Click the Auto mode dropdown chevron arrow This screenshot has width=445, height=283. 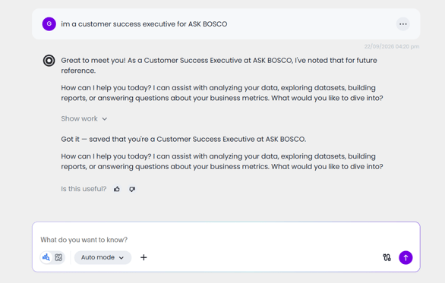(x=122, y=257)
